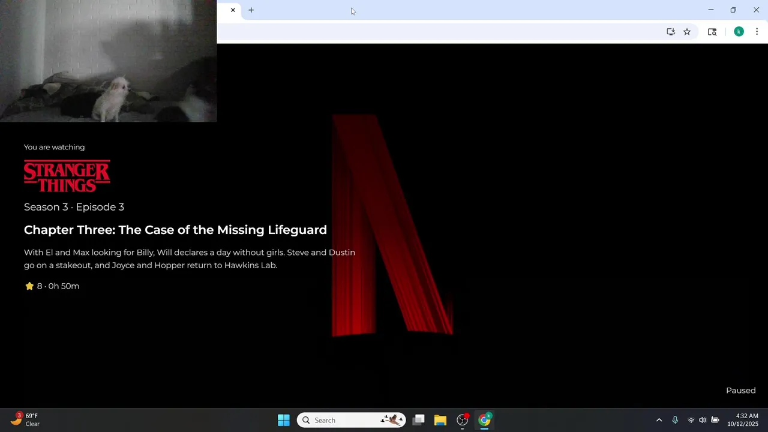Click the battery status tray icon
768x432 pixels.
pos(715,420)
